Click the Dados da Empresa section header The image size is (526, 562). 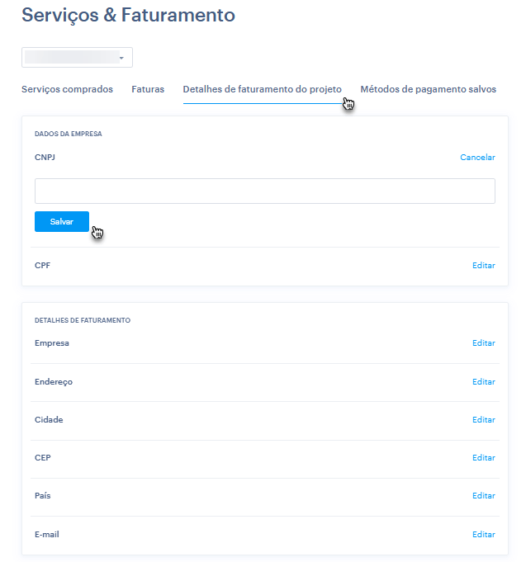coord(68,133)
